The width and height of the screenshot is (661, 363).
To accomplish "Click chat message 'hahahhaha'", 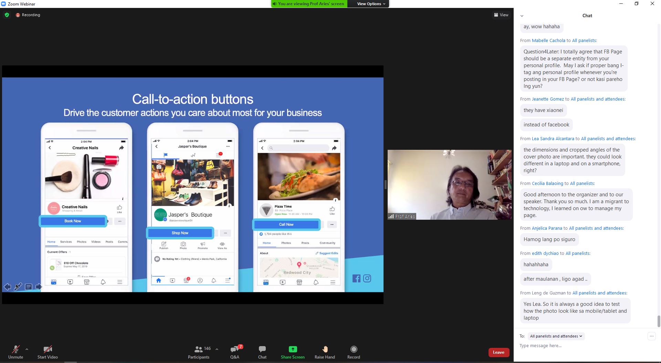I will pos(536,265).
